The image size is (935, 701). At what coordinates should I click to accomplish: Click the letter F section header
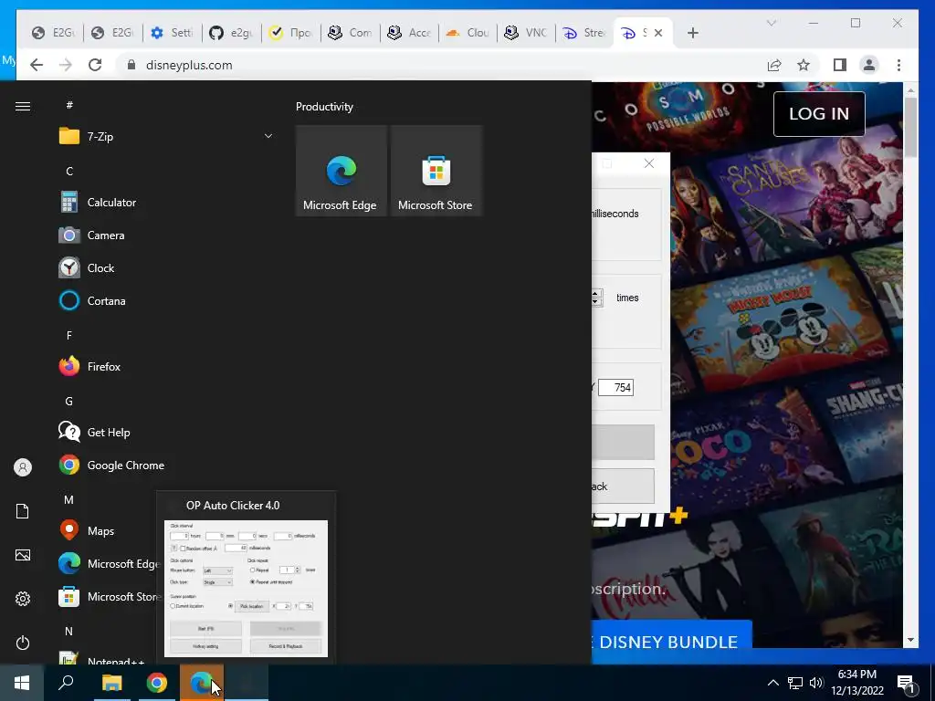point(69,336)
